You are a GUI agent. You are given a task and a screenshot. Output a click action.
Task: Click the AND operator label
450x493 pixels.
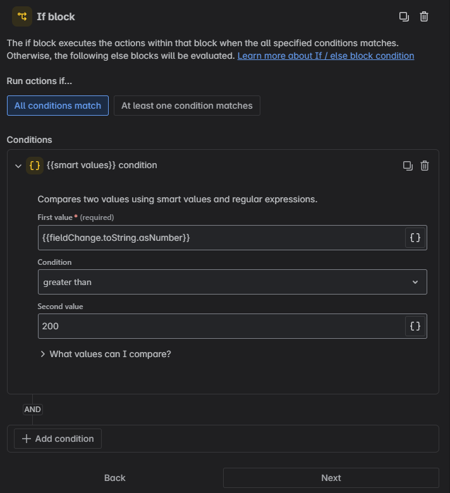click(x=32, y=410)
